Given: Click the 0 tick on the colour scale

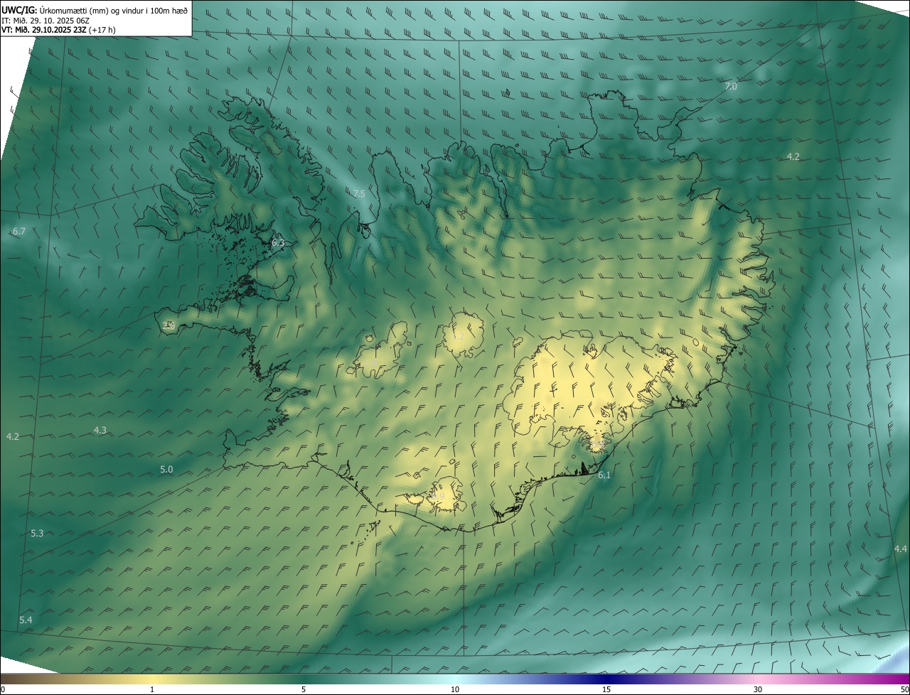Looking at the screenshot, I should tap(3, 689).
